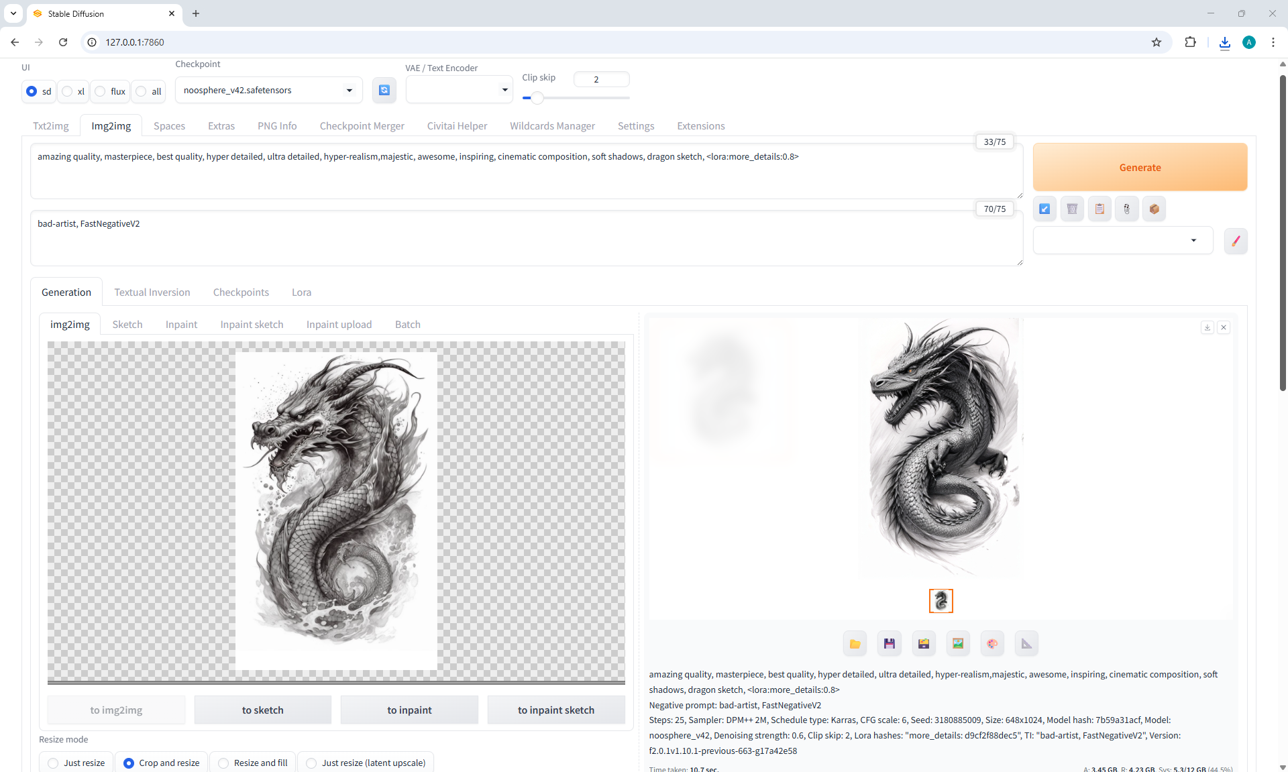Image resolution: width=1288 pixels, height=772 pixels.
Task: Click the trash bin clear prompt icon
Action: point(1072,209)
